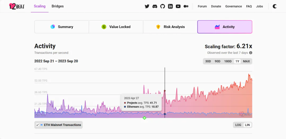Click the scaling factor info icon

pyautogui.click(x=251, y=53)
